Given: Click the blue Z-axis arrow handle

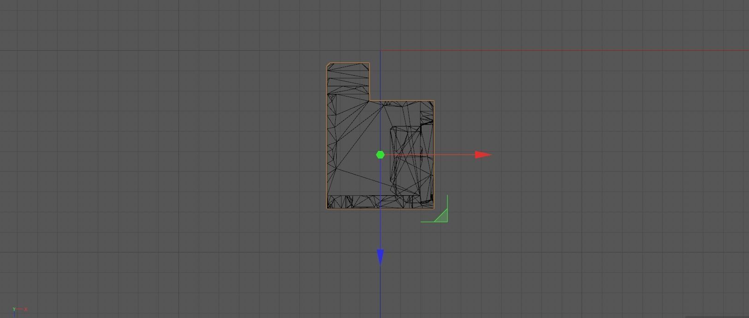Looking at the screenshot, I should 380,257.
